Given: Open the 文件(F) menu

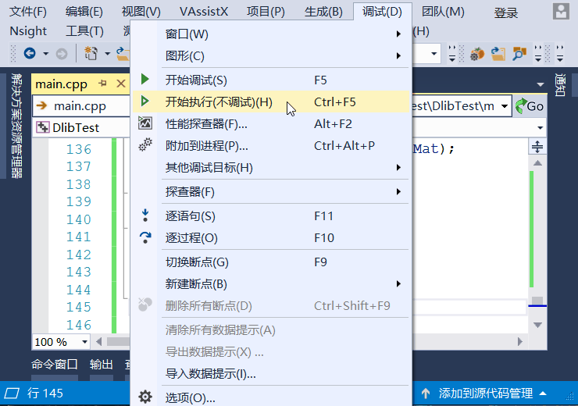Looking at the screenshot, I should pos(27,12).
